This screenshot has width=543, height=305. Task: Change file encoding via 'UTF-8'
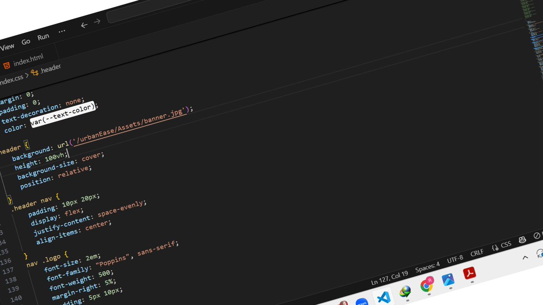455,259
